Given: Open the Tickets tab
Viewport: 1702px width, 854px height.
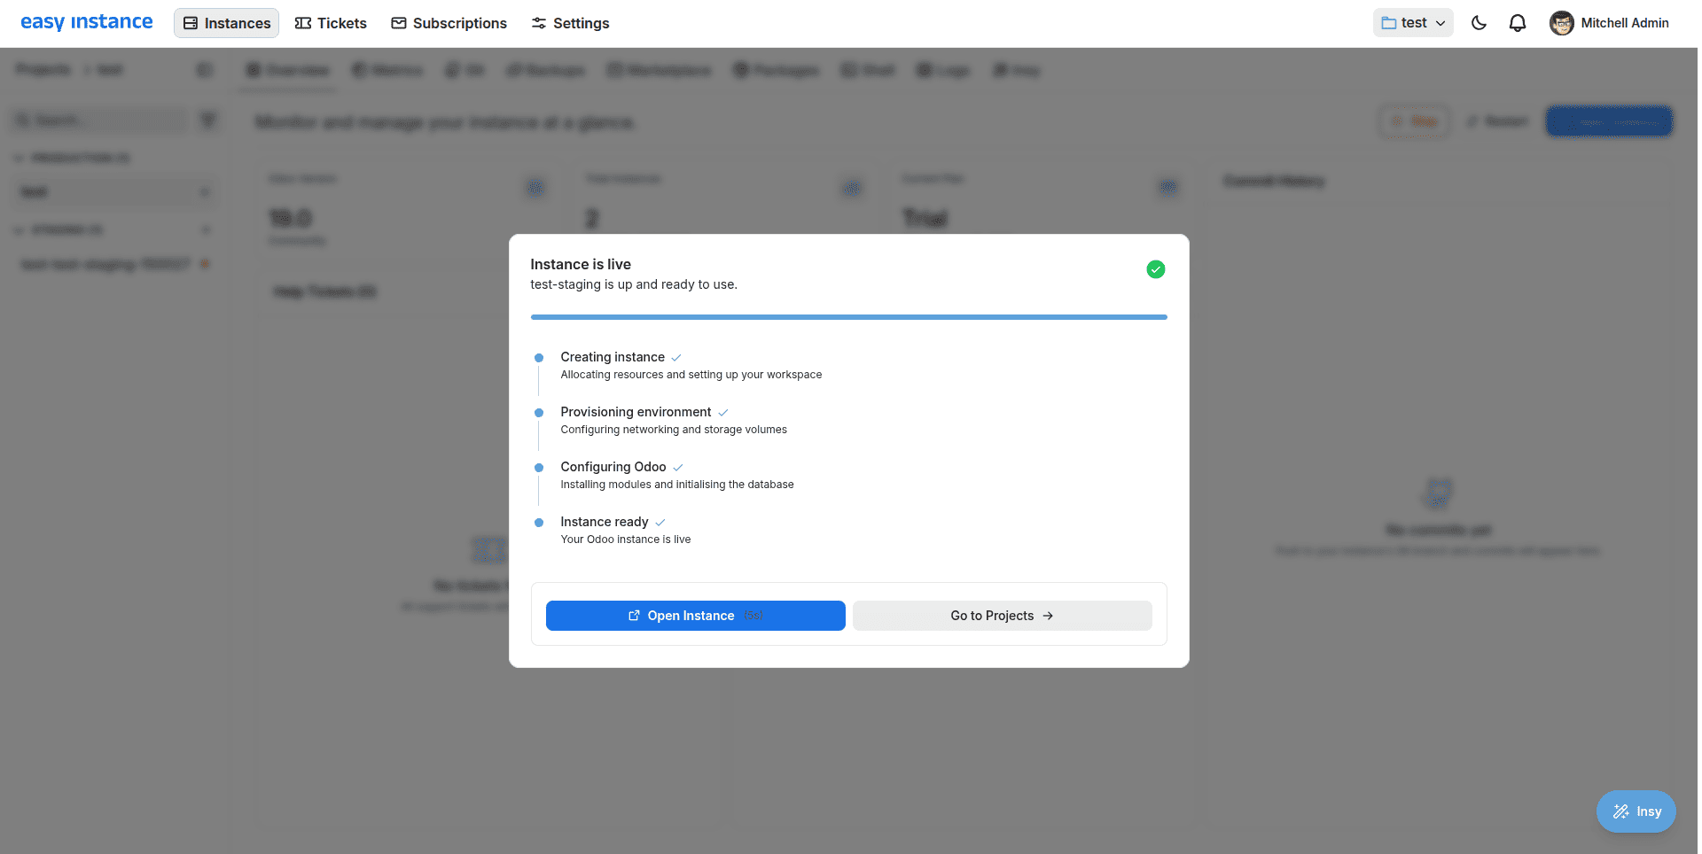Looking at the screenshot, I should (x=331, y=23).
